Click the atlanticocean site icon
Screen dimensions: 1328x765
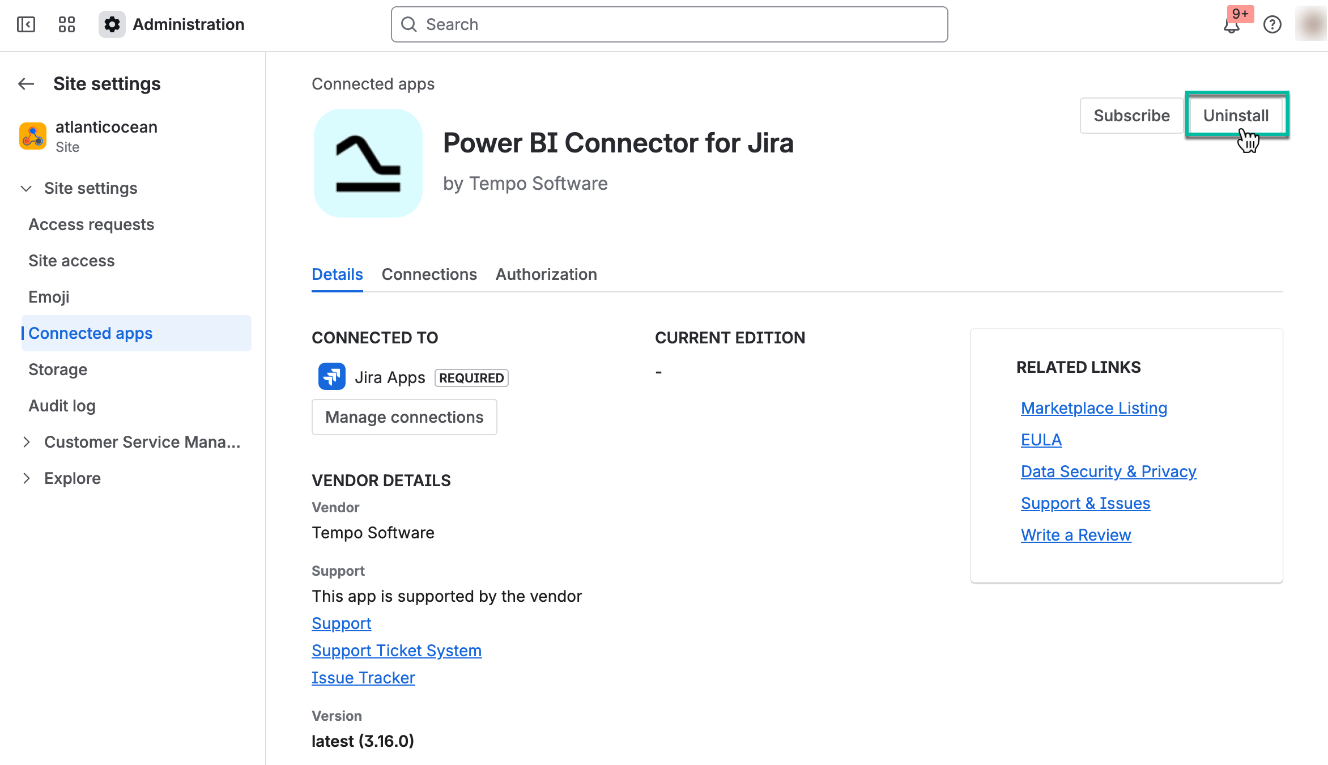[33, 135]
